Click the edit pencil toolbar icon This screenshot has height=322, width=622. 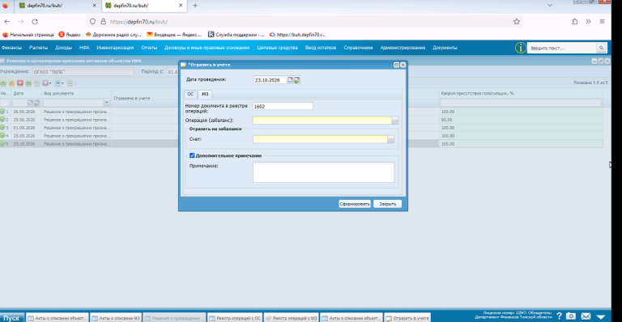11,83
